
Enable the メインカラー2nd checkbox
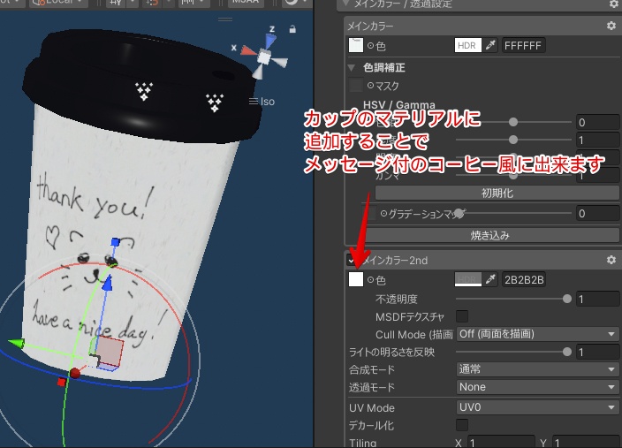[x=352, y=261]
